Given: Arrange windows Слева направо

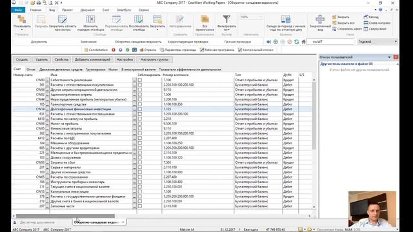Looking at the screenshot, I should click(377, 23).
